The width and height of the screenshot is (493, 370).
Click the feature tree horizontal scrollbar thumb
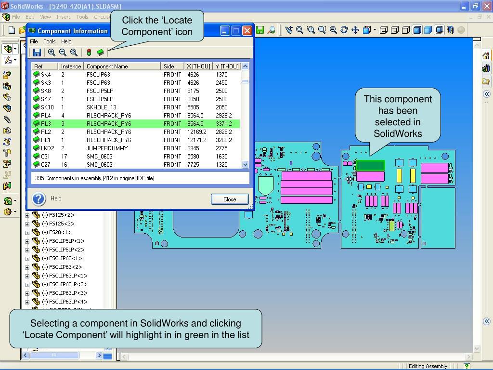coord(54,356)
